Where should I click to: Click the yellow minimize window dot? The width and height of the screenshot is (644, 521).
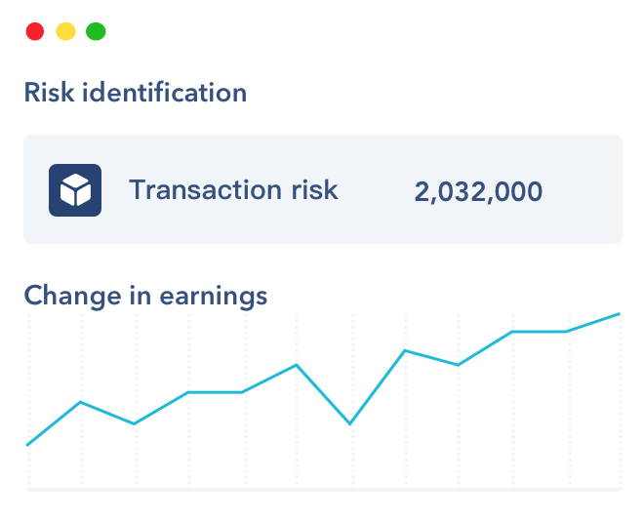click(65, 31)
